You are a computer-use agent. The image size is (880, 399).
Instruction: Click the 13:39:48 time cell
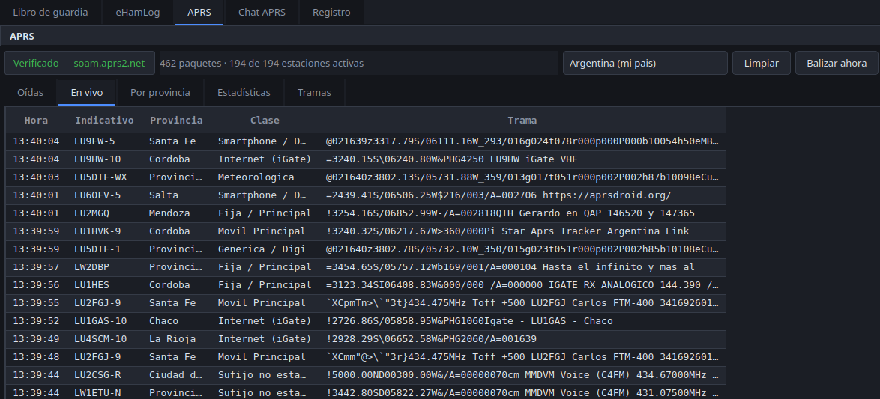click(x=37, y=356)
